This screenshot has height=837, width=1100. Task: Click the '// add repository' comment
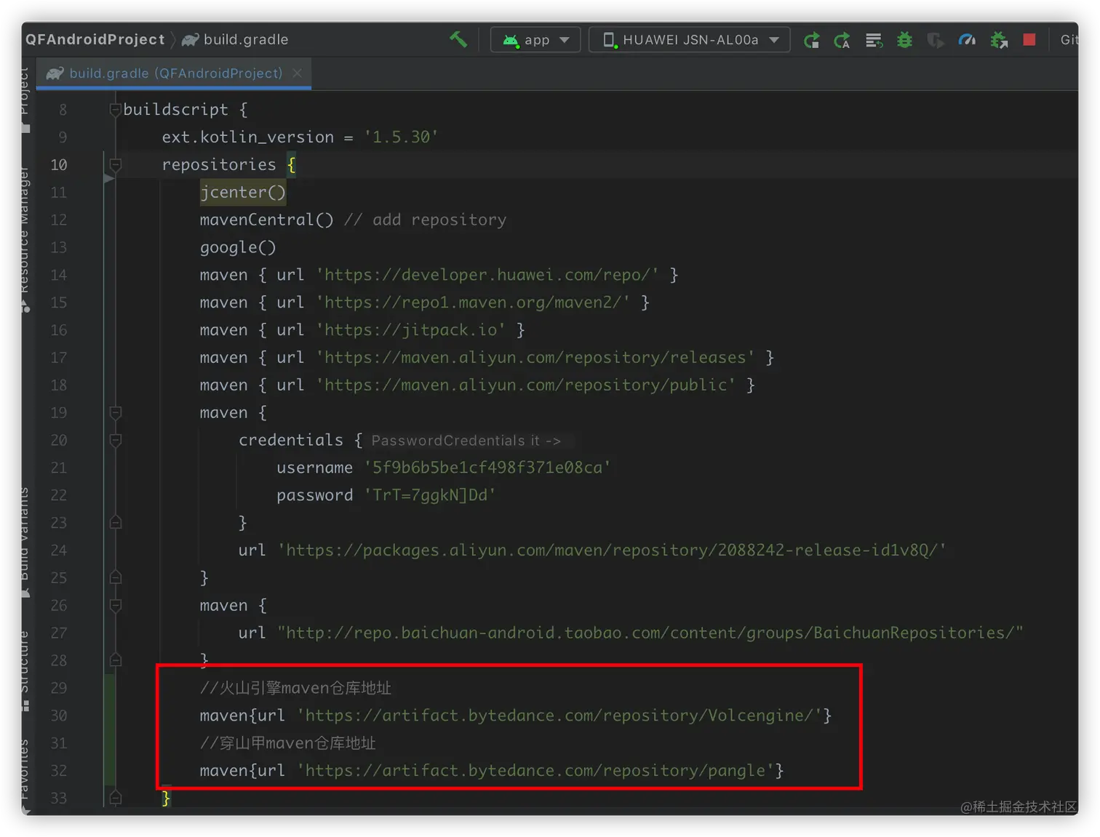(x=425, y=220)
